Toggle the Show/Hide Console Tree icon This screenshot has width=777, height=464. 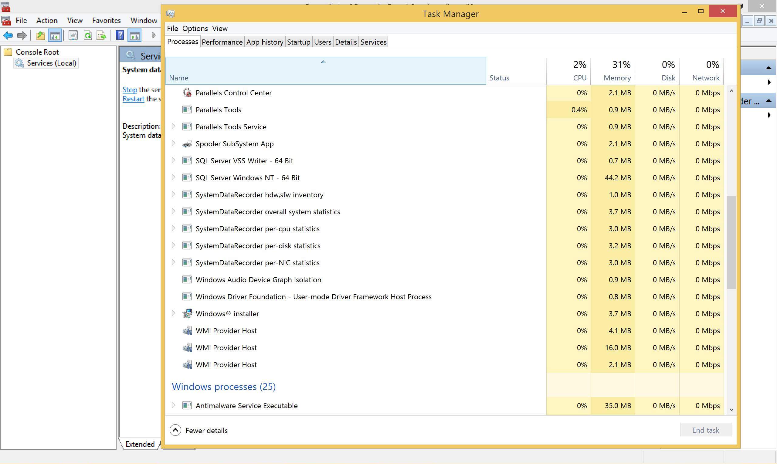click(x=55, y=35)
